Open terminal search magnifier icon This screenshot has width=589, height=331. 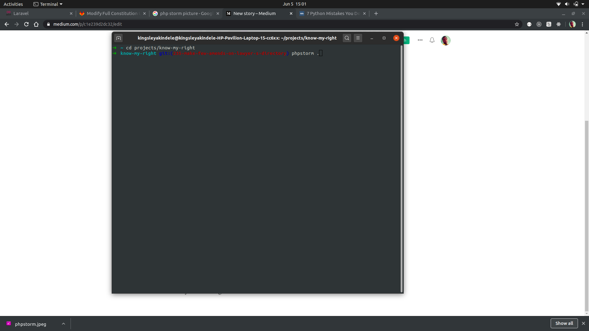[347, 38]
